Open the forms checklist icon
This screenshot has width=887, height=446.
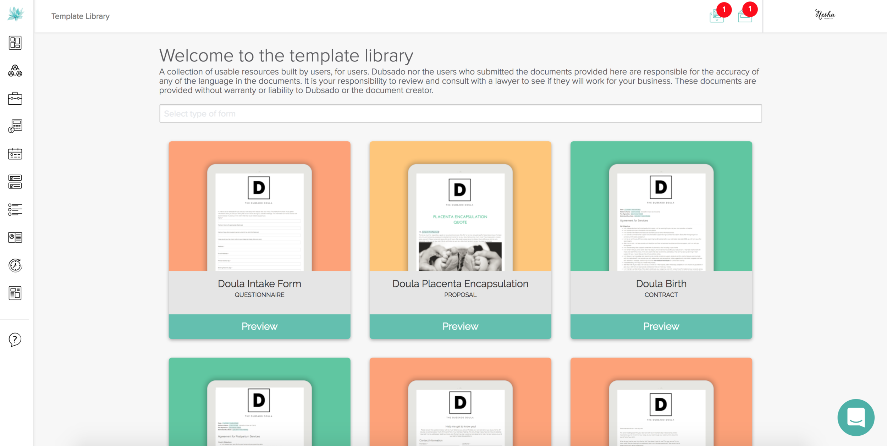(x=15, y=182)
